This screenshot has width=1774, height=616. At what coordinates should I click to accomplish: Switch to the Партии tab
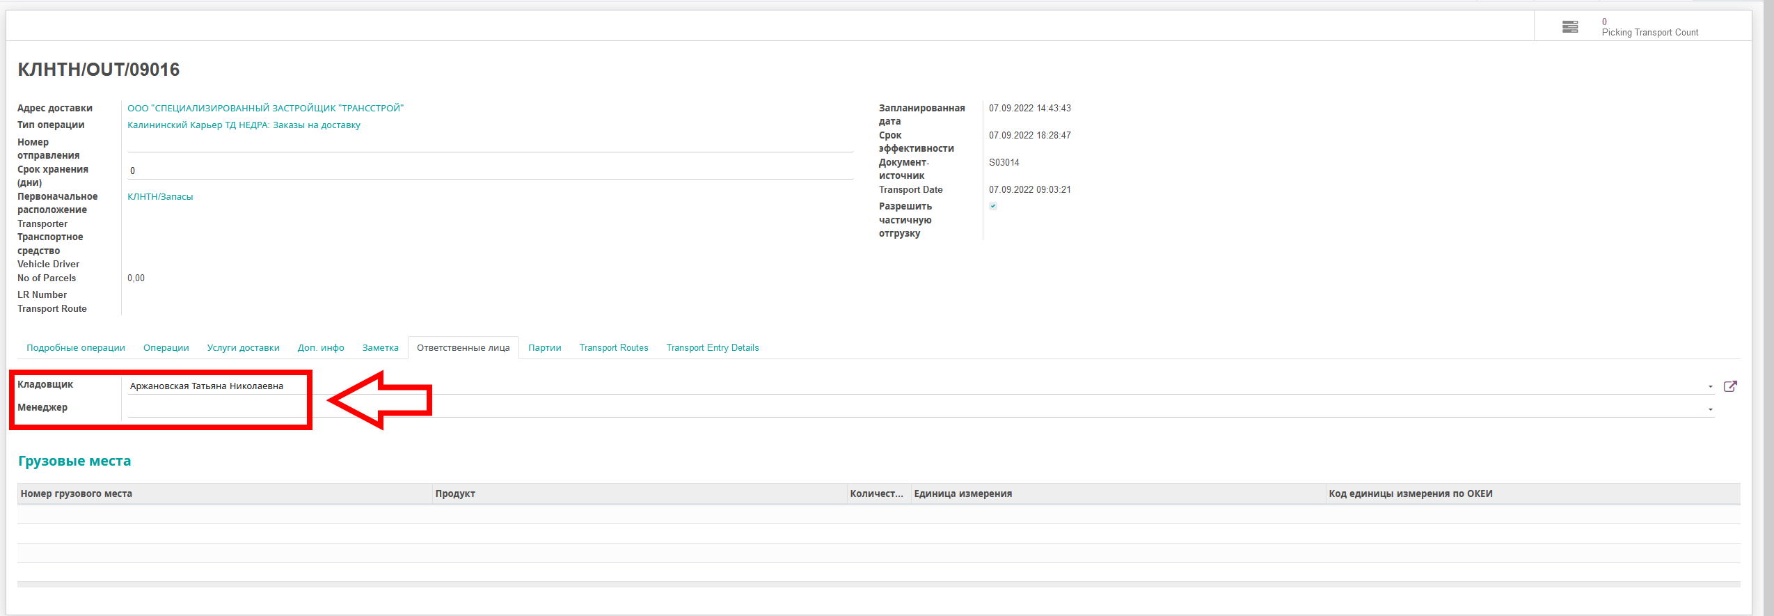pos(544,348)
